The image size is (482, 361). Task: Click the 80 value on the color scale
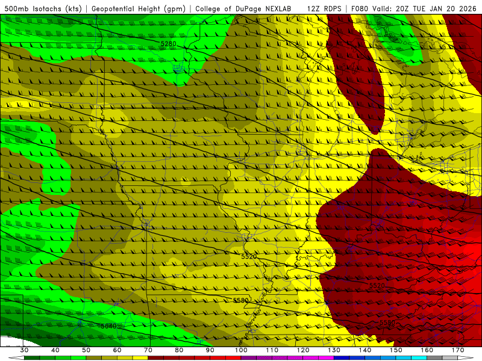point(179,350)
